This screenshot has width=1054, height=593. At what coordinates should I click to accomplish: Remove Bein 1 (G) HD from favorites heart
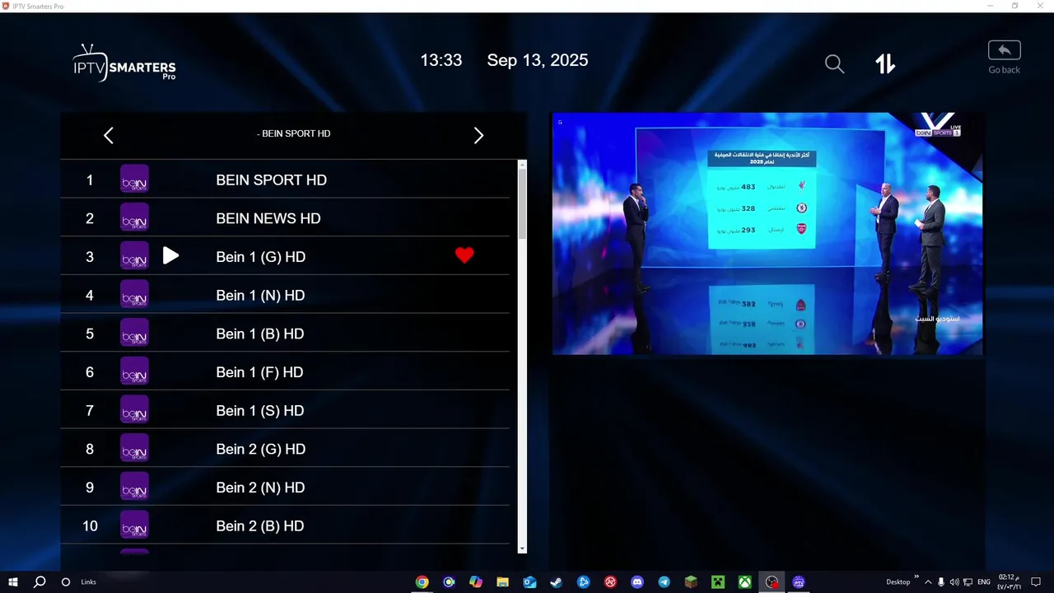pyautogui.click(x=464, y=255)
